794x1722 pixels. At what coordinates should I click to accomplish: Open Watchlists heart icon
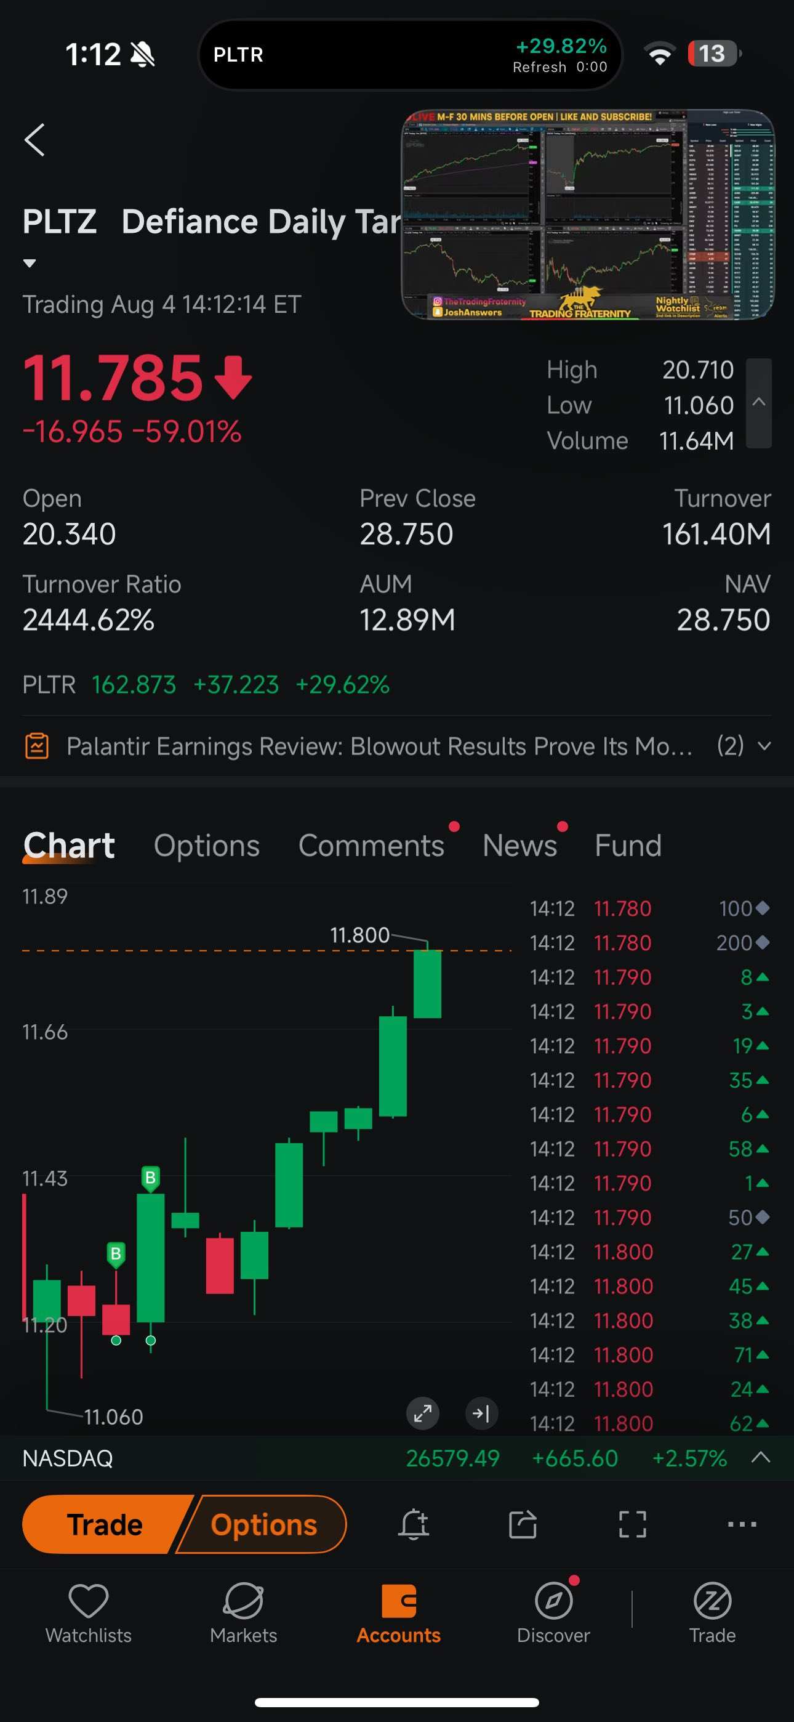(88, 1614)
